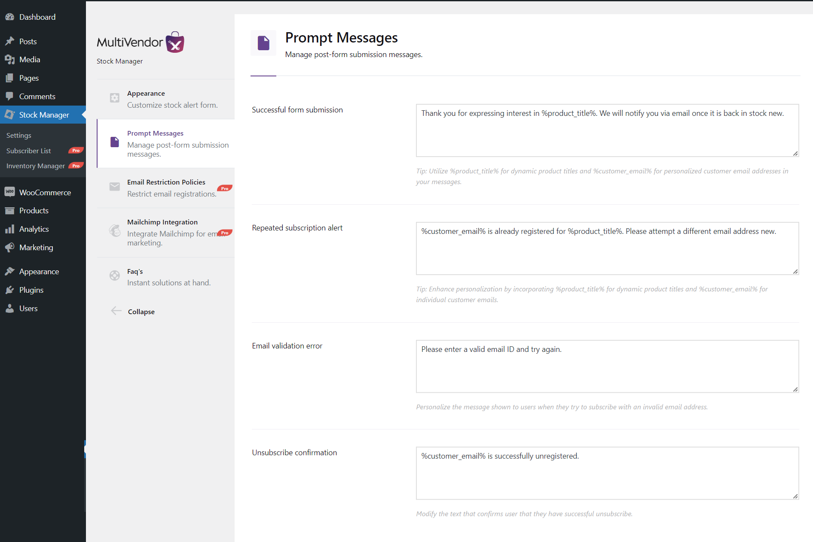Image resolution: width=813 pixels, height=542 pixels.
Task: Click the Pro badge on Subscriber List
Action: tap(76, 150)
